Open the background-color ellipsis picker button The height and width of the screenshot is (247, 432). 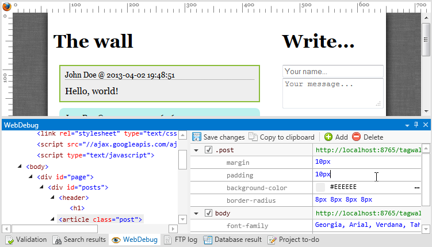pos(417,188)
